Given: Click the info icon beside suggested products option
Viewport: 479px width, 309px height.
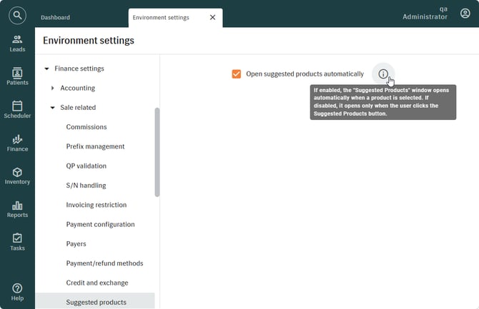Looking at the screenshot, I should [383, 74].
